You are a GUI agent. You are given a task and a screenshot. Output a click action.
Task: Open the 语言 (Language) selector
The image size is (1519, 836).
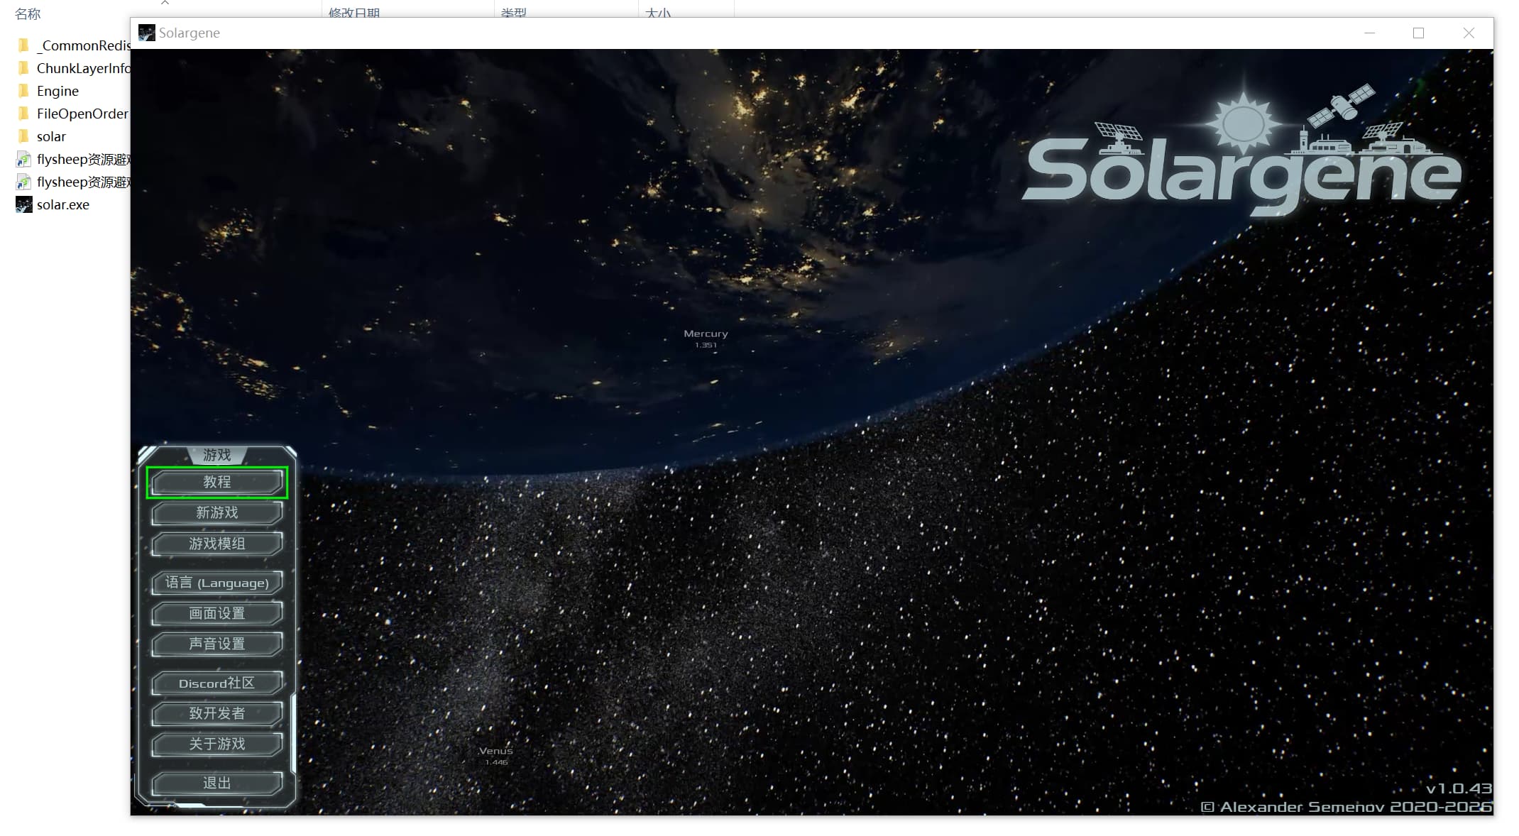pyautogui.click(x=216, y=583)
